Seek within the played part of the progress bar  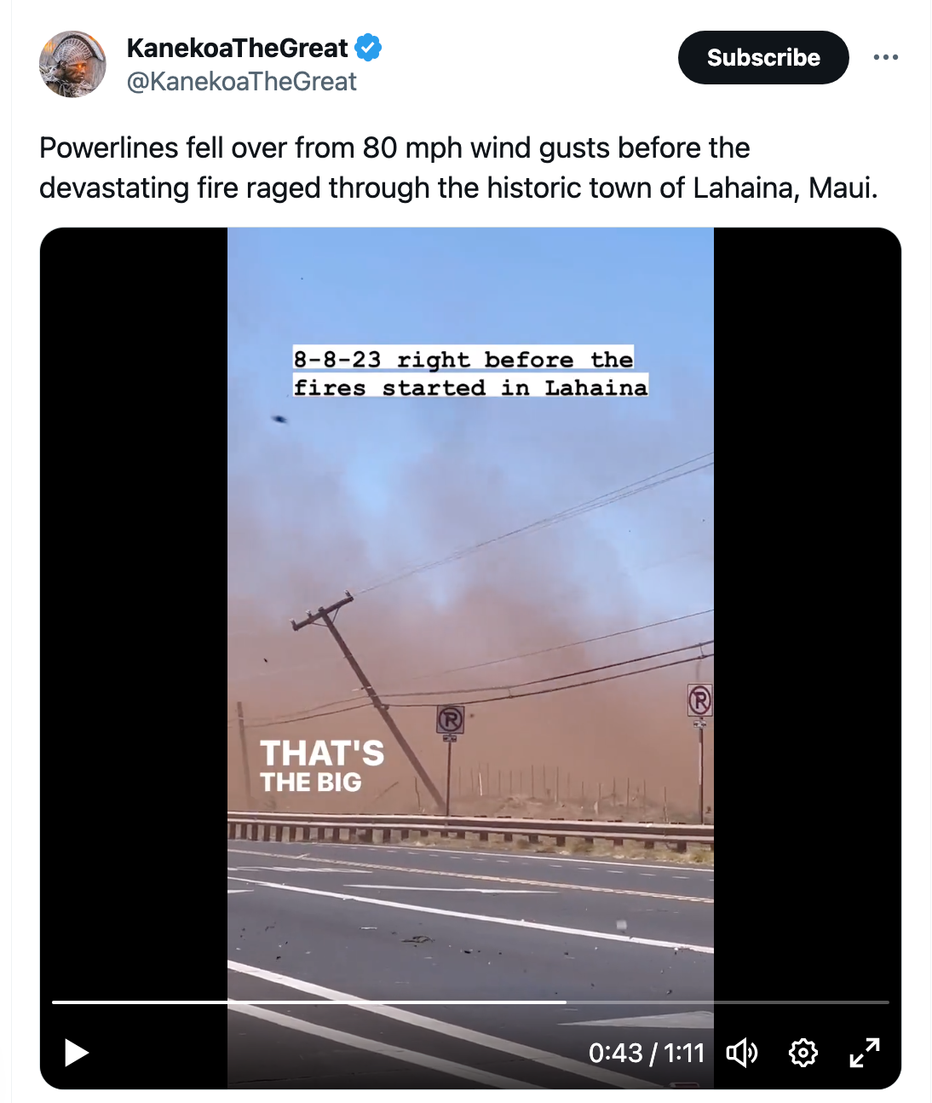coord(308,1002)
